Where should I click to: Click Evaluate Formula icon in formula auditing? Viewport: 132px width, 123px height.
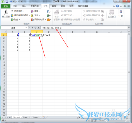click(102, 20)
